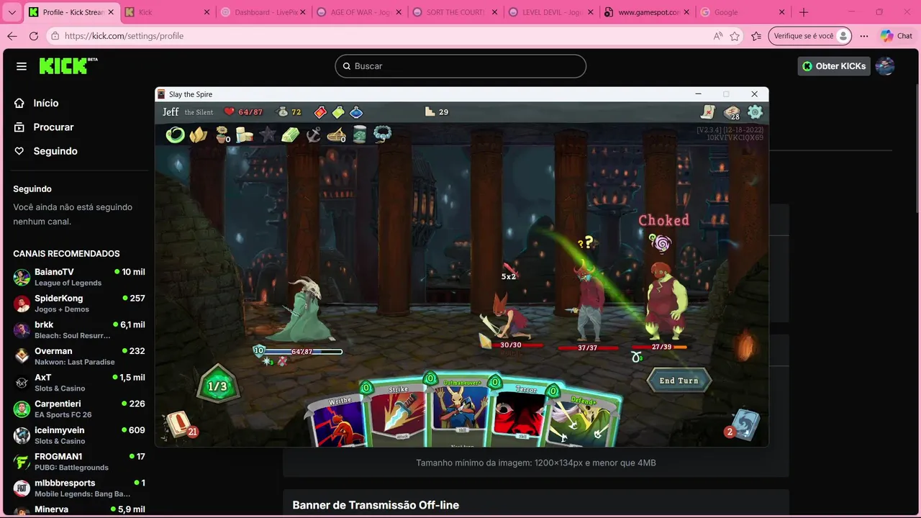921x518 pixels.
Task: Click the potted sunflower relic
Action: (222, 135)
